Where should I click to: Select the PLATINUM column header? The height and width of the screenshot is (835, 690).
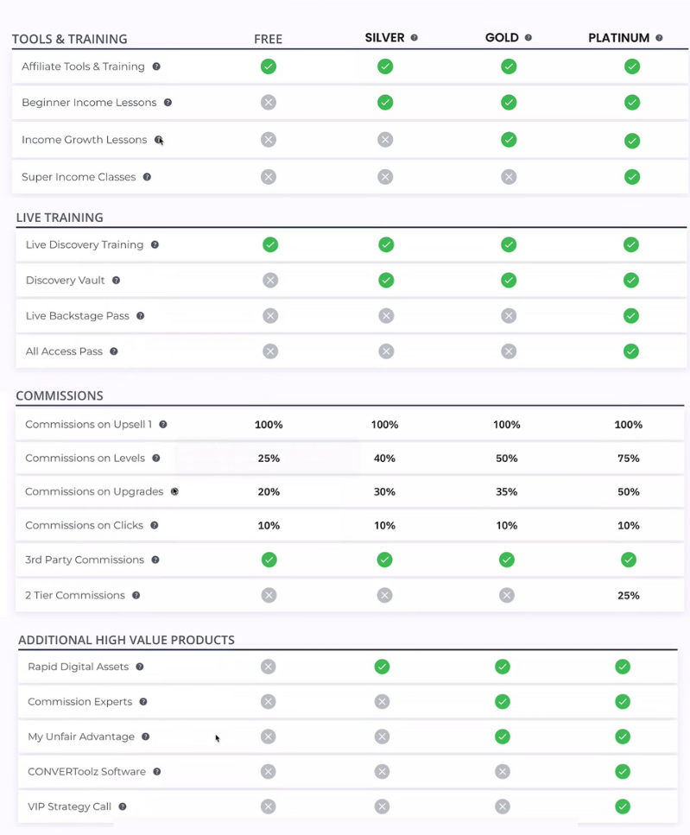(x=618, y=37)
